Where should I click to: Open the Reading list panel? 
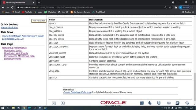click(188, 12)
